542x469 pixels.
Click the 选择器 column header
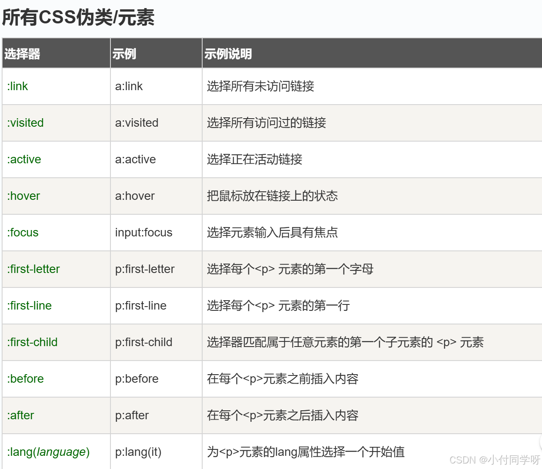pos(56,53)
